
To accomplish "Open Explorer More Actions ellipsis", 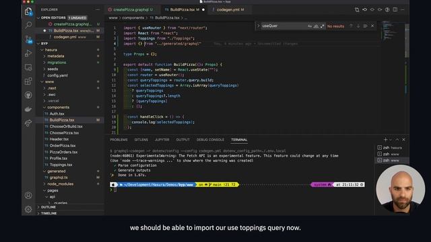I will coord(98,9).
